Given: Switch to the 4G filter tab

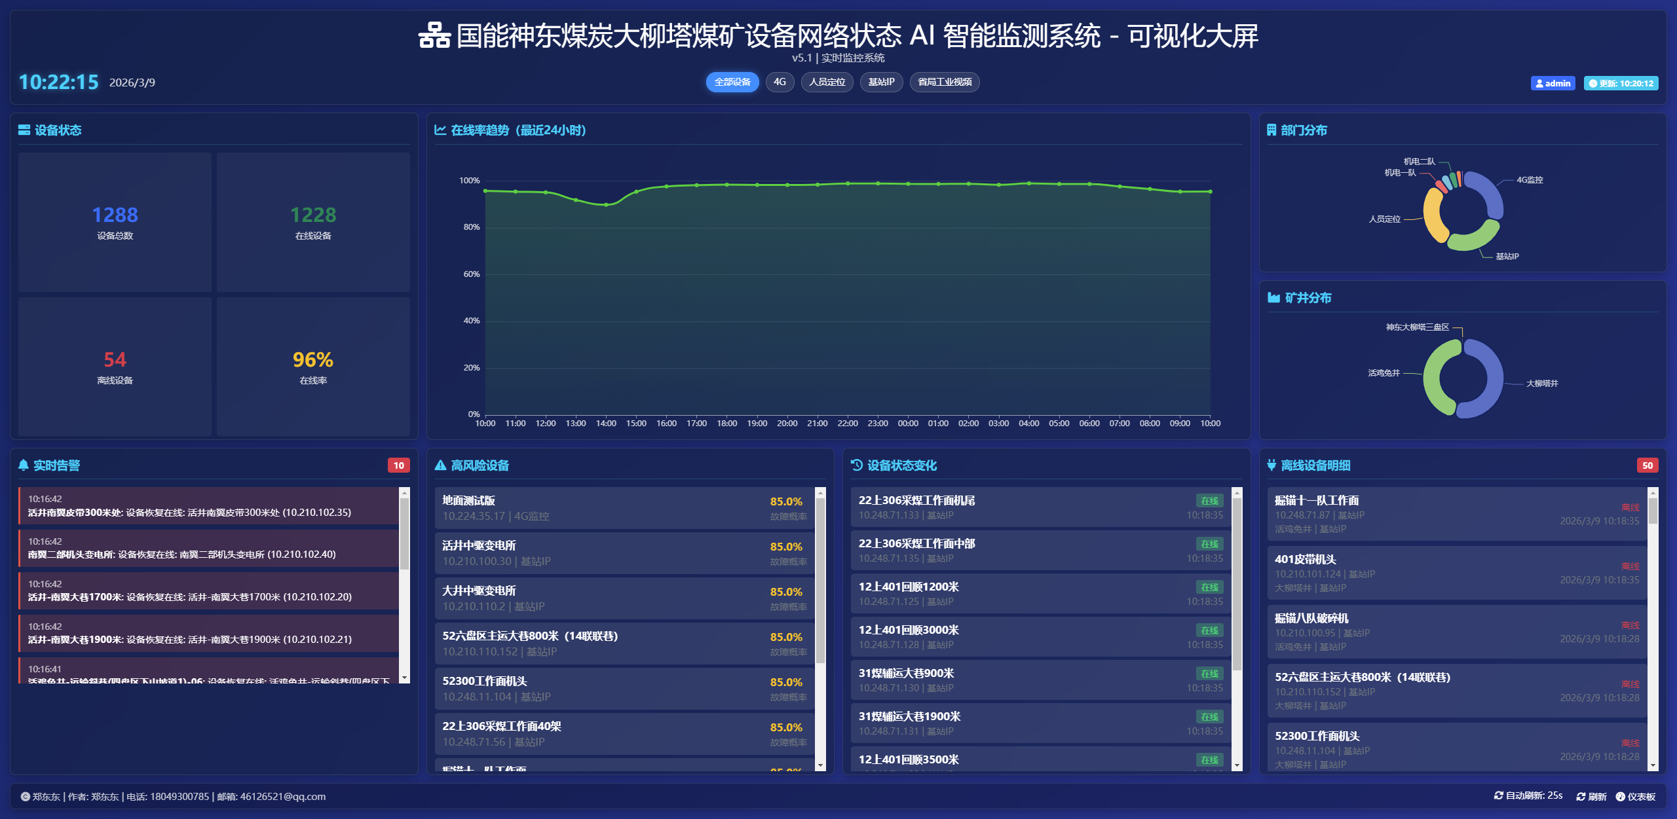Looking at the screenshot, I should (x=780, y=82).
